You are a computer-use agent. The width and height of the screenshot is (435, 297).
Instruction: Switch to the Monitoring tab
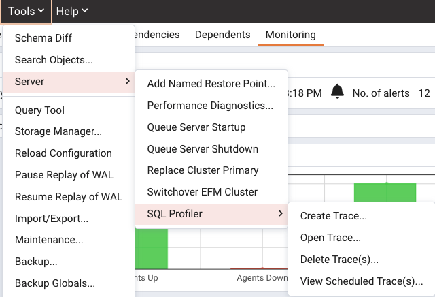pyautogui.click(x=291, y=35)
